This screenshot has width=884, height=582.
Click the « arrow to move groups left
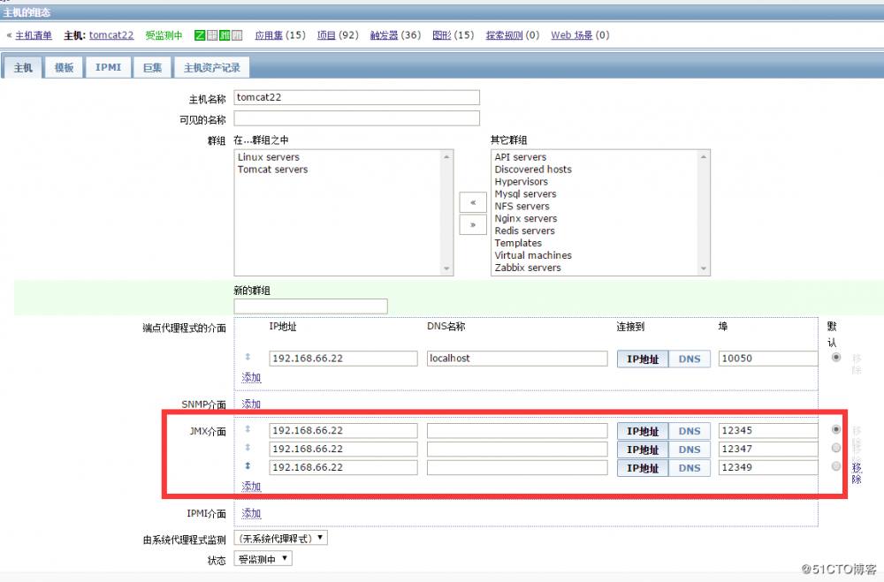click(472, 202)
